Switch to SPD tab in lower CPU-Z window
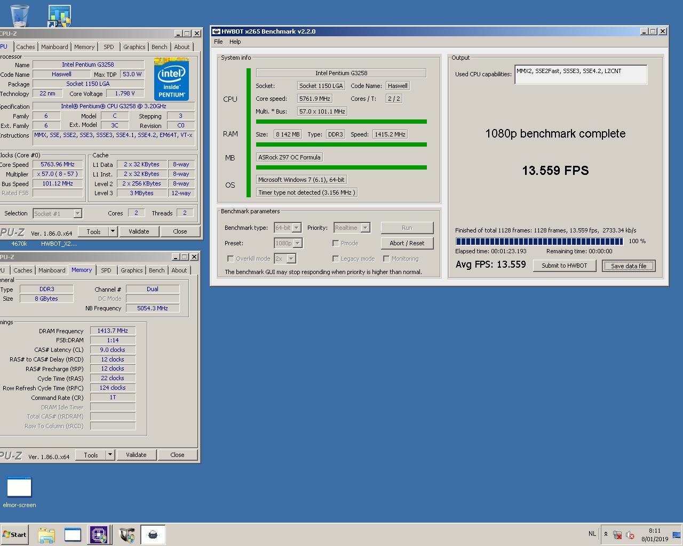Viewport: 683px width, 546px height. [x=106, y=270]
